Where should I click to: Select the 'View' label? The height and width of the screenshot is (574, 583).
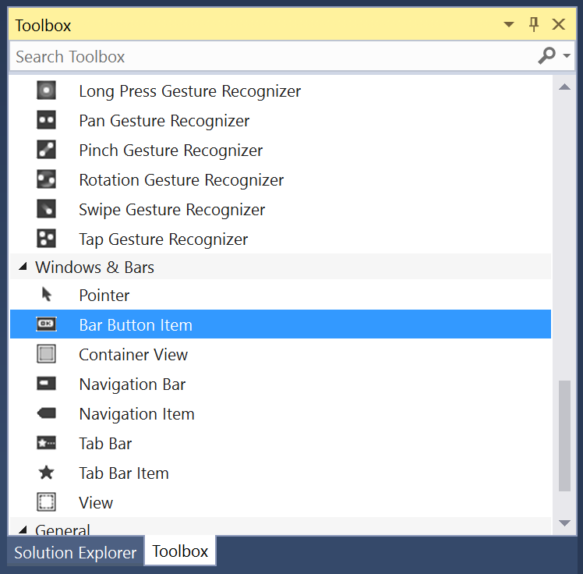[96, 503]
